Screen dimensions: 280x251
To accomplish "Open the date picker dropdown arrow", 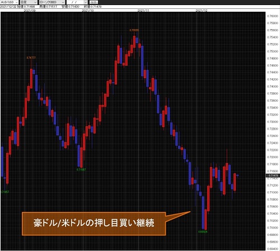I will tap(86, 2).
